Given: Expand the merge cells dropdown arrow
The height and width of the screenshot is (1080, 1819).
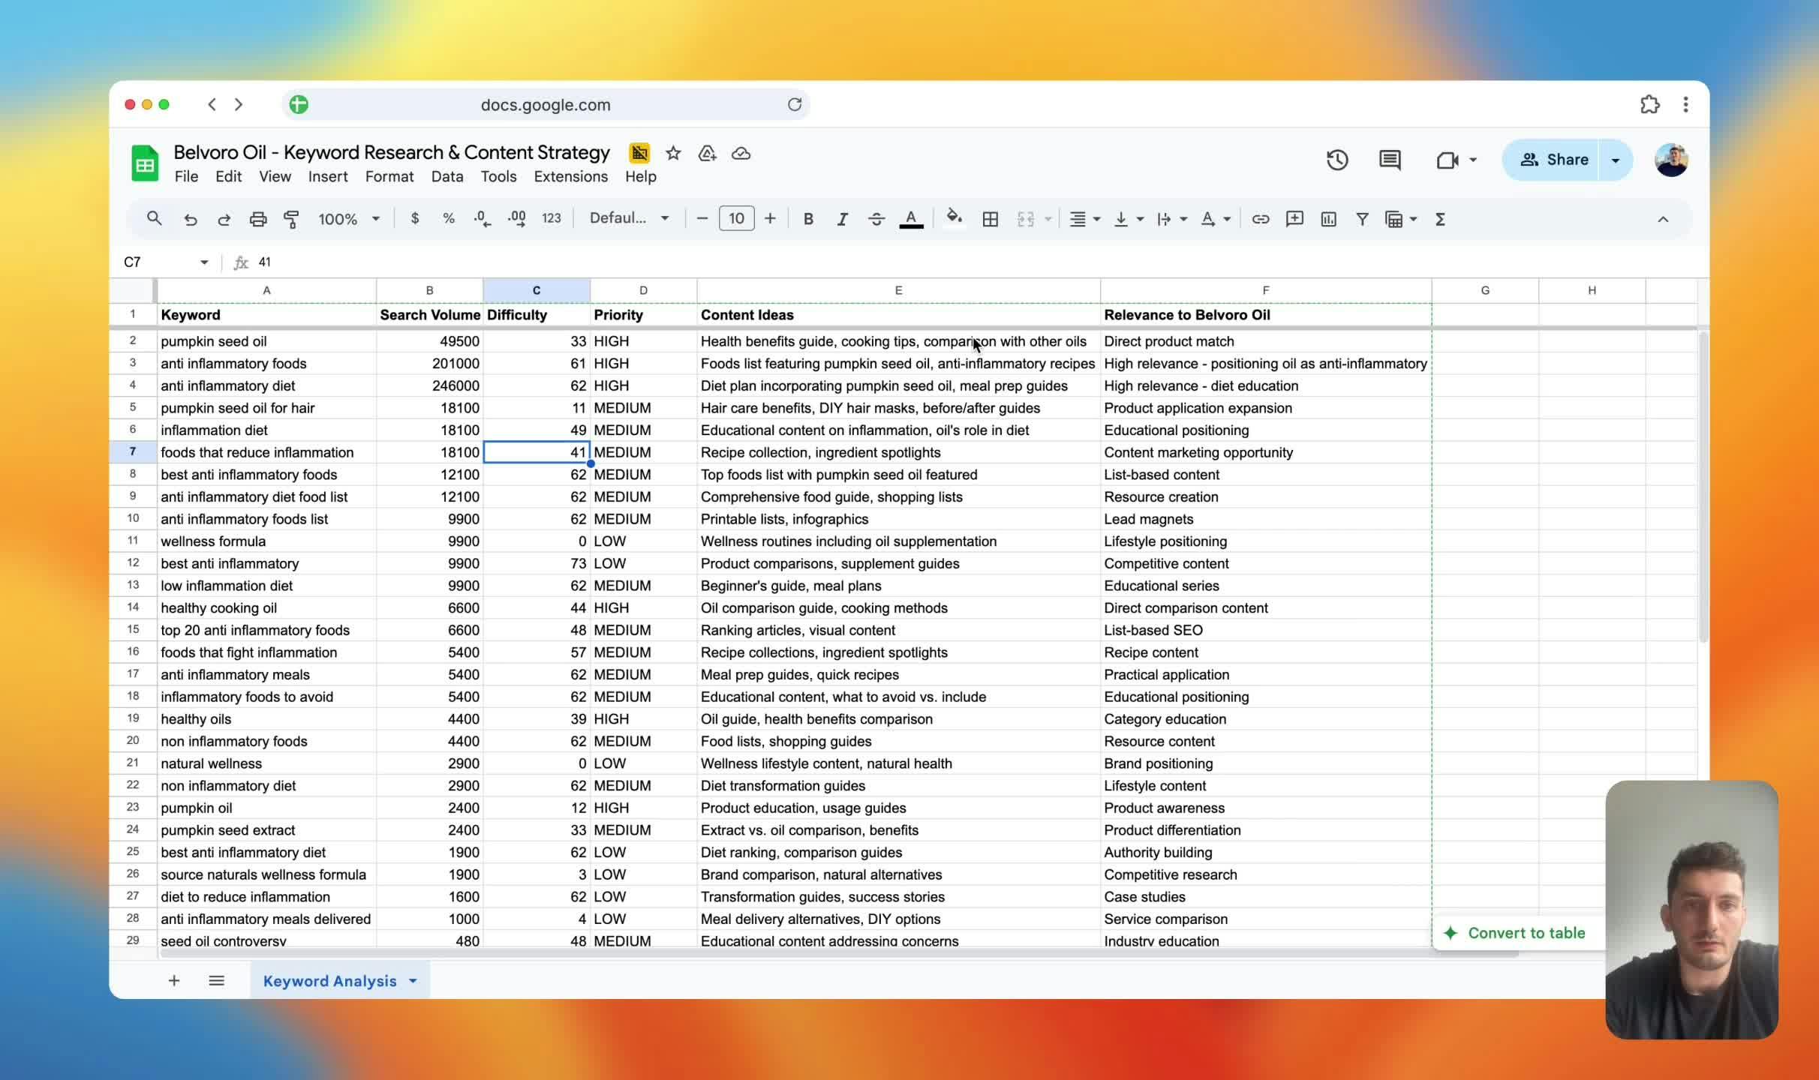Looking at the screenshot, I should 1048,219.
